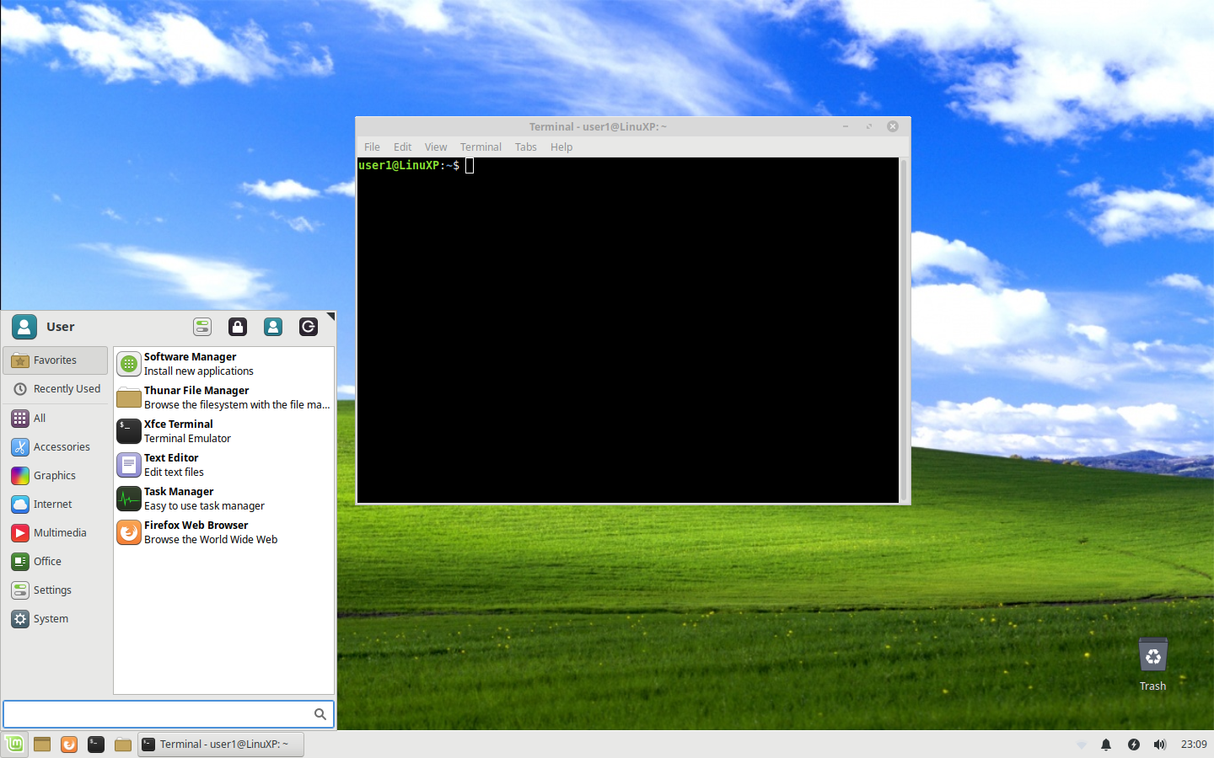Open the Terminal menu in the menu bar
Screen dimensions: 1214x758
[x=481, y=147]
